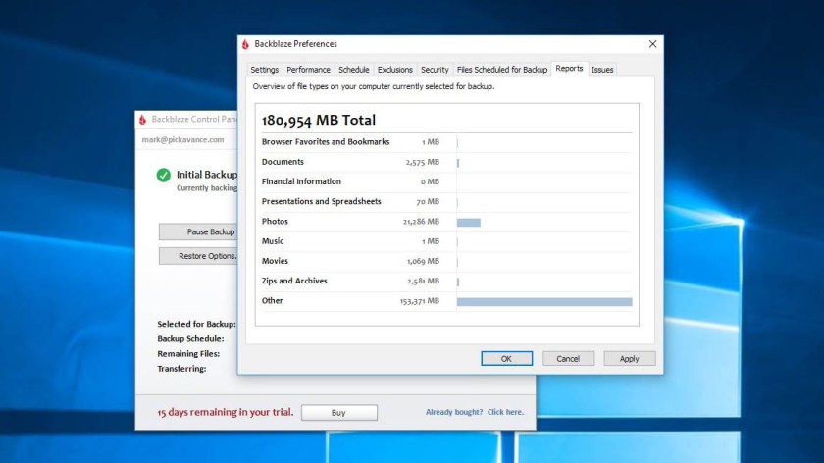Screen dimensions: 824x463
Task: Click the Zips and Archives size bar
Action: point(458,283)
